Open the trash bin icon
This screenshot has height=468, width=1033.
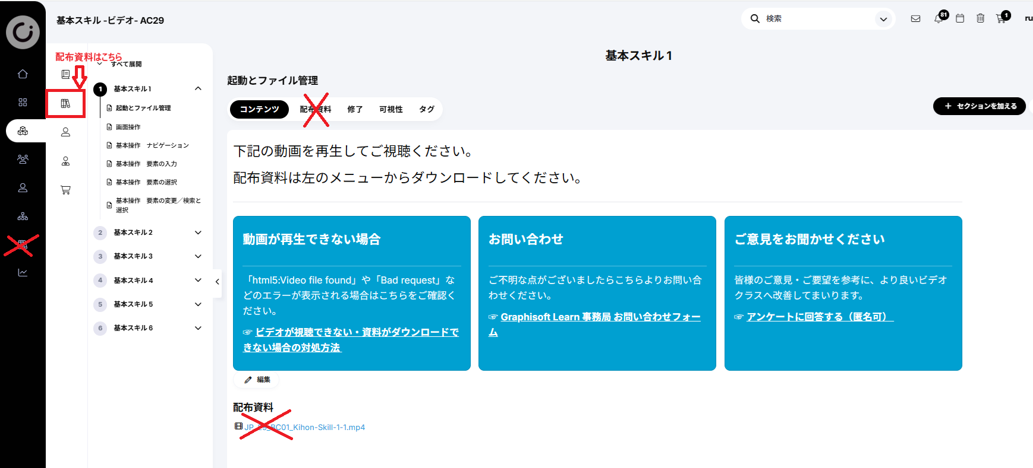coord(981,19)
